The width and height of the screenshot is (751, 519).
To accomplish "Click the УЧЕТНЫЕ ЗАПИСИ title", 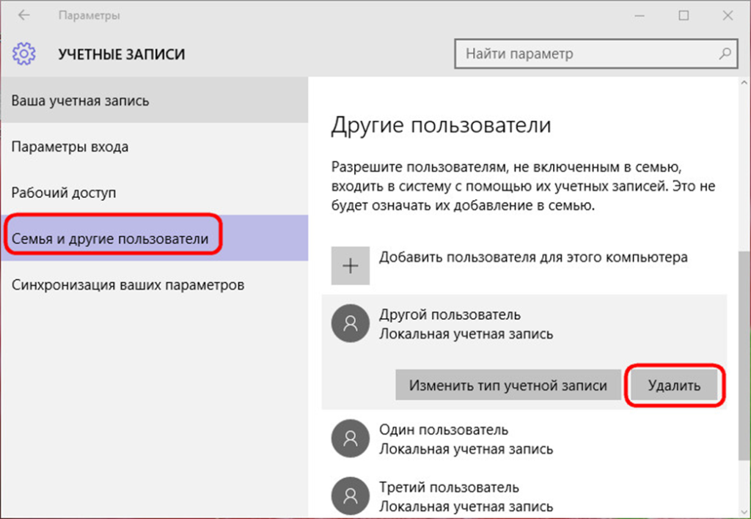I will (x=122, y=54).
